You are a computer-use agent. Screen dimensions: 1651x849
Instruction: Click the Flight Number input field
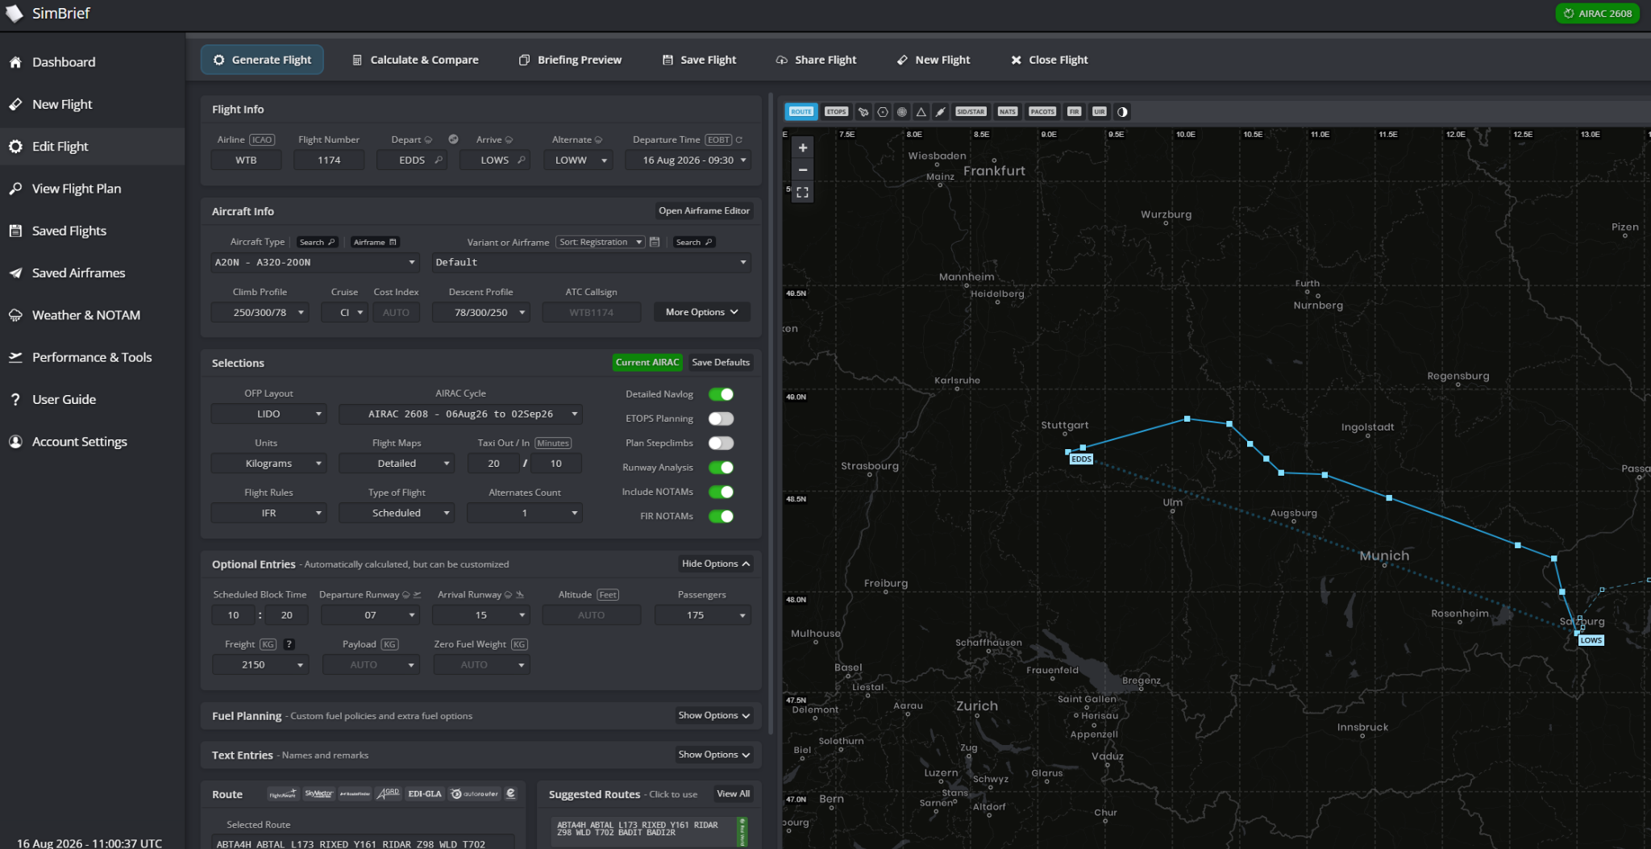click(x=329, y=160)
